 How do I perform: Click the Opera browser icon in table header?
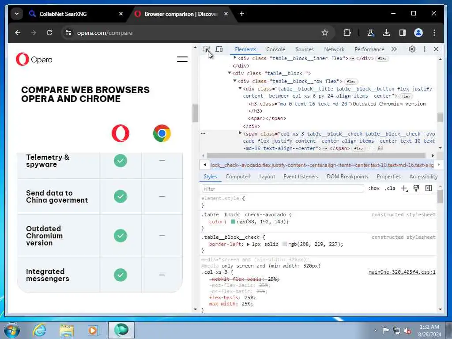point(120,133)
